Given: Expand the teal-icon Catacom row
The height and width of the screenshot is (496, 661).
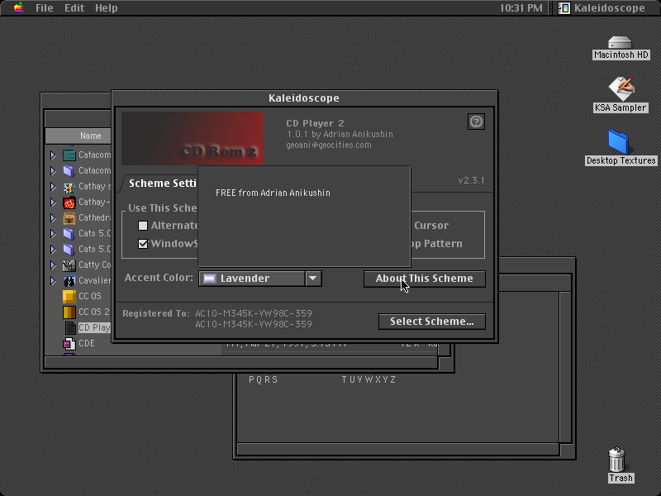Looking at the screenshot, I should coord(53,155).
